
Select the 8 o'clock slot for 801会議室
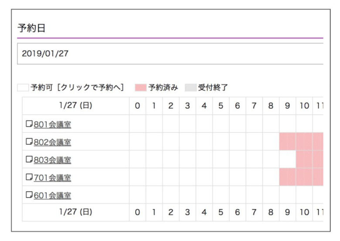pyautogui.click(x=271, y=124)
